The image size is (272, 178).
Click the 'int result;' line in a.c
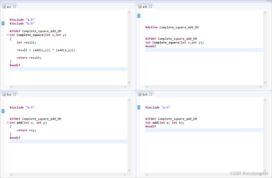(26, 42)
